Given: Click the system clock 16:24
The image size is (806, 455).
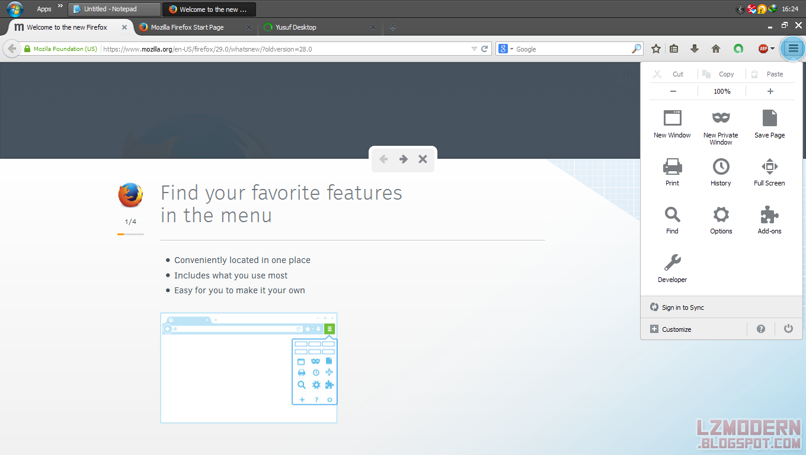Looking at the screenshot, I should pos(790,9).
